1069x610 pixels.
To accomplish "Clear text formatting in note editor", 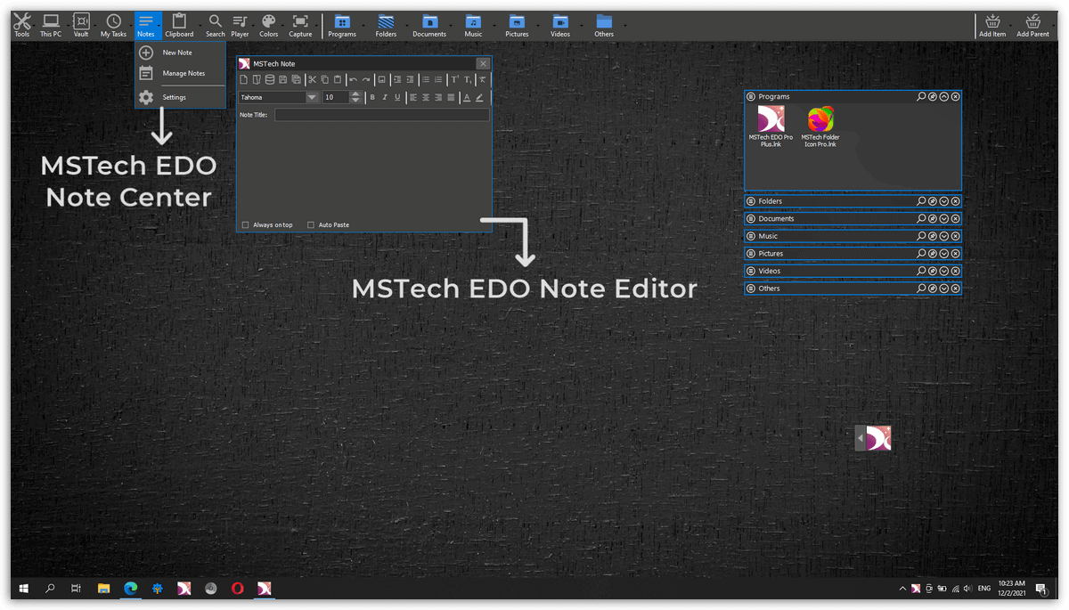I will [483, 79].
